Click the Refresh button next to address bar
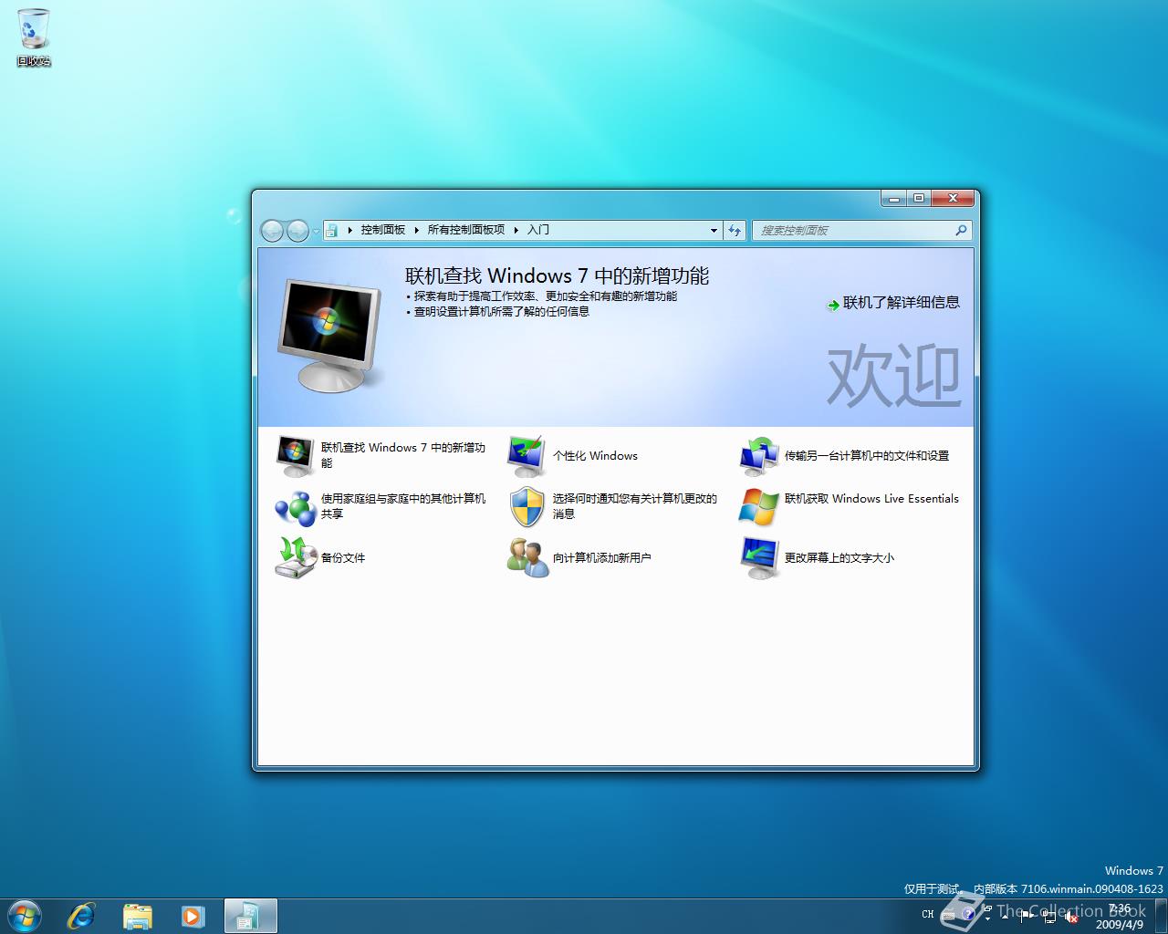This screenshot has width=1168, height=934. [x=735, y=231]
